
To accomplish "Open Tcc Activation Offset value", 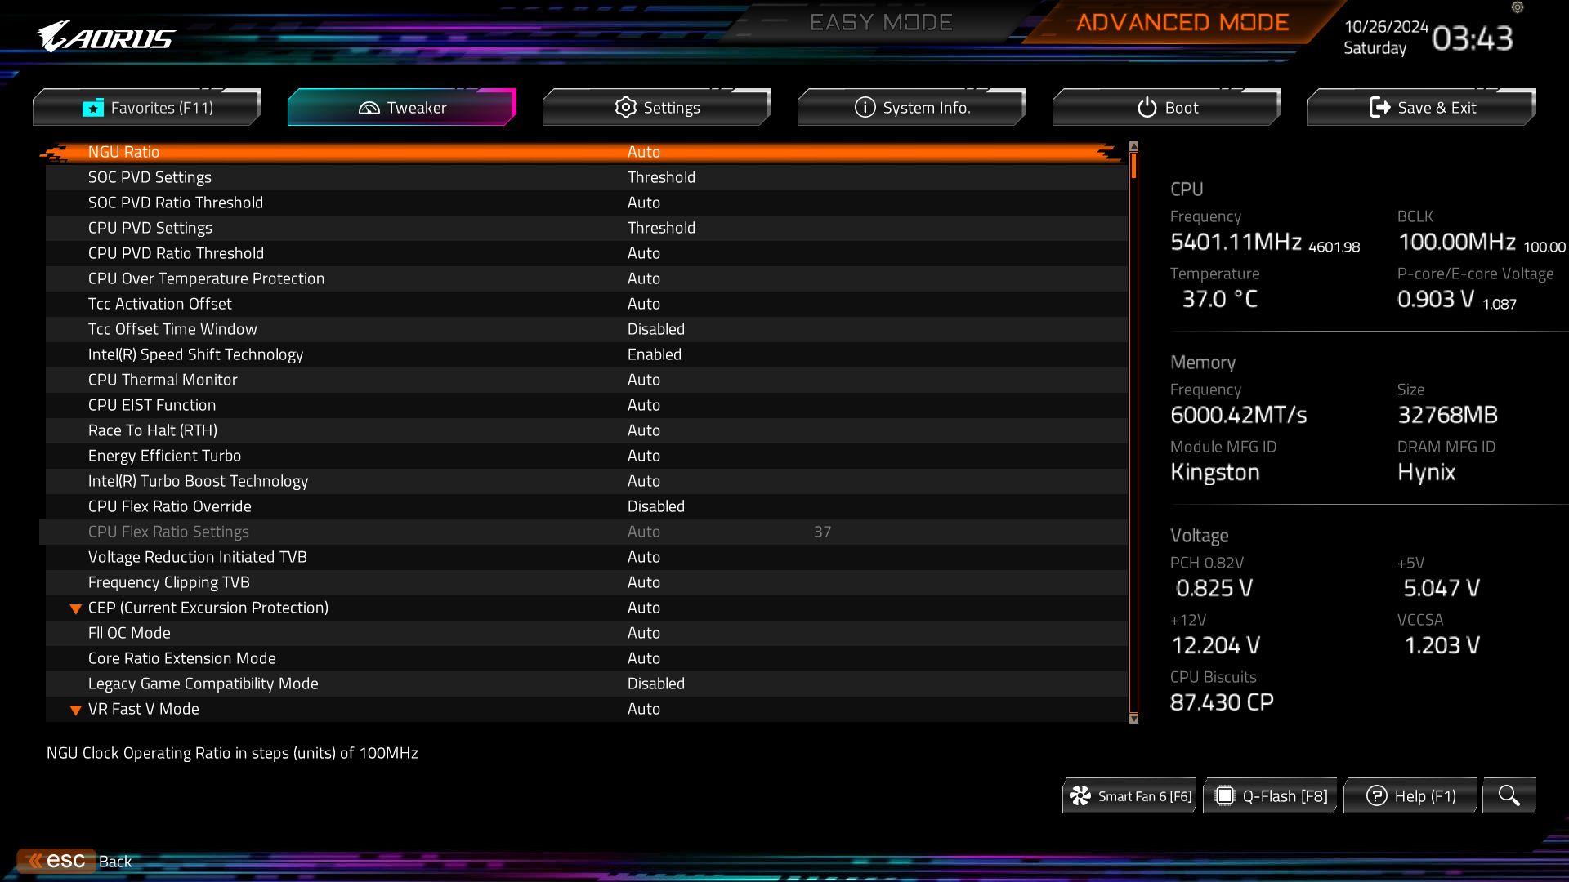I will [x=644, y=304].
